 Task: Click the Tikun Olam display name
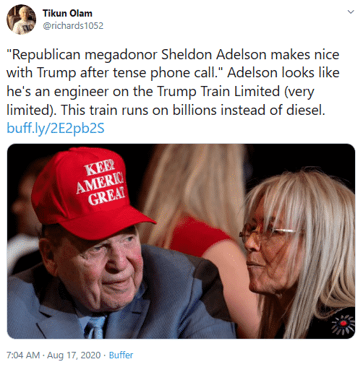[67, 13]
